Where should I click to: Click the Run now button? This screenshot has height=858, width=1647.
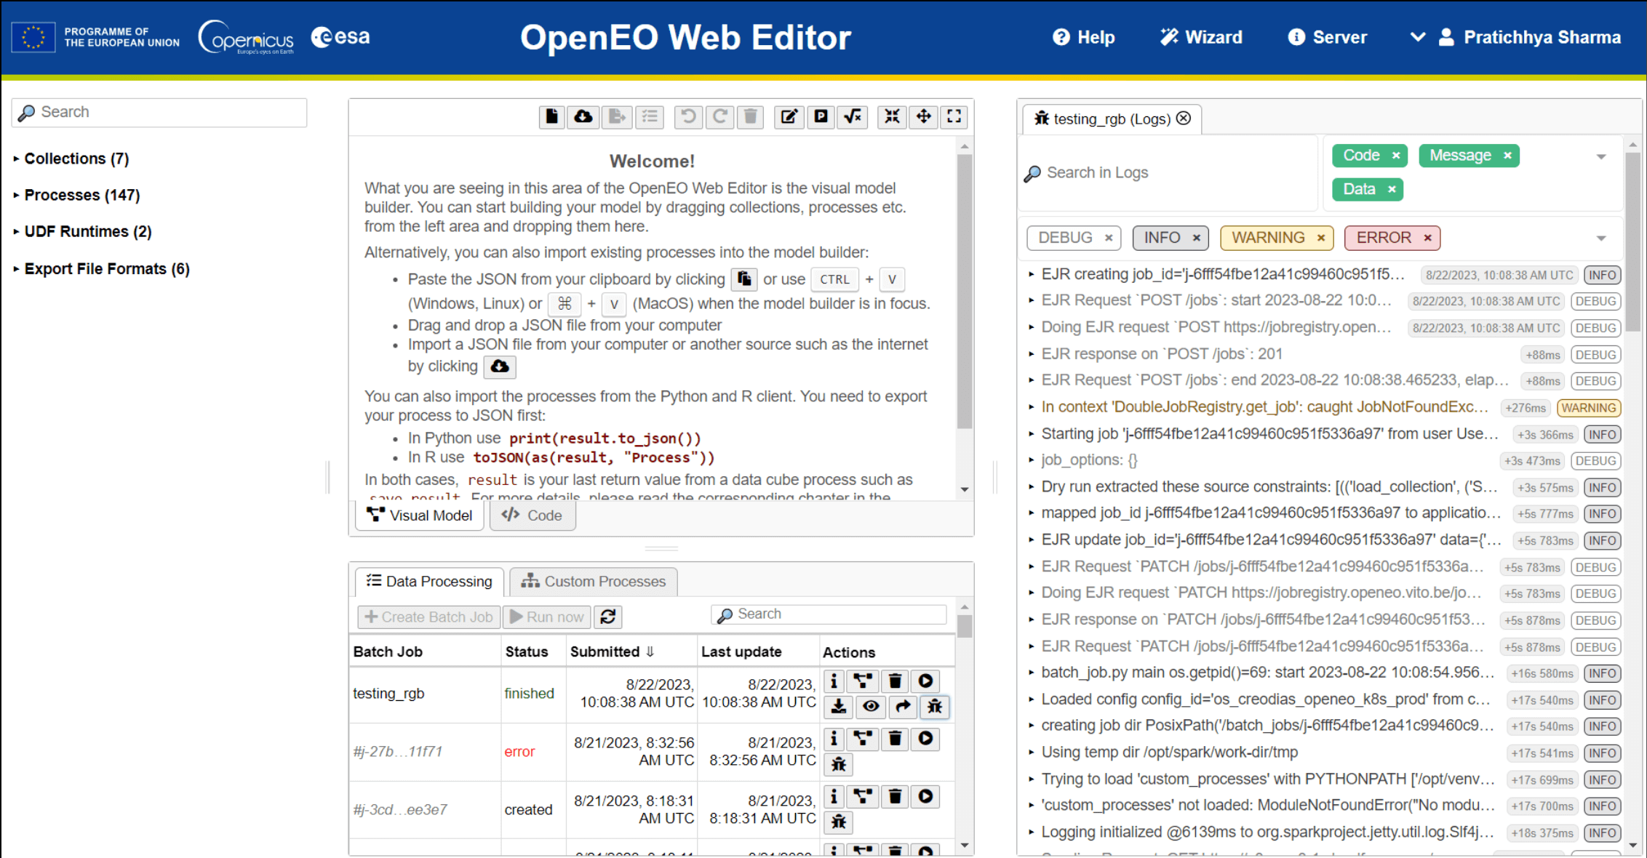(x=547, y=617)
